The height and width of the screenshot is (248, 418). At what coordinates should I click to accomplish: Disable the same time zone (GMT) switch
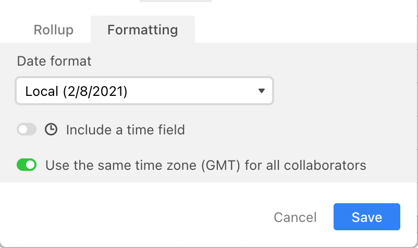(27, 165)
